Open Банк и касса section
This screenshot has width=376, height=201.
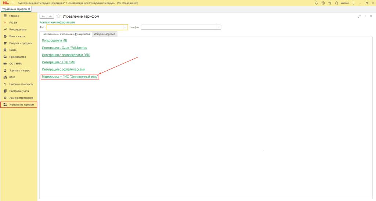pyautogui.click(x=16, y=37)
